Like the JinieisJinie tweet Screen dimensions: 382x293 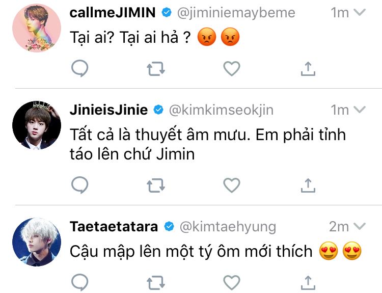click(x=232, y=185)
